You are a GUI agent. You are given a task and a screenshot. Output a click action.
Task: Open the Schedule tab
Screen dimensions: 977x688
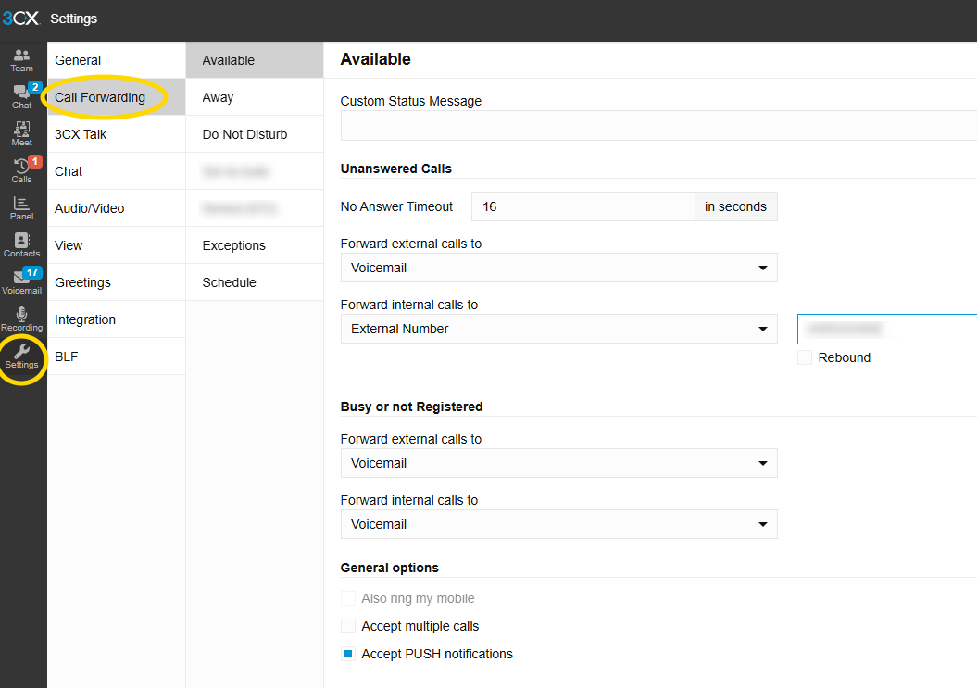tap(255, 282)
